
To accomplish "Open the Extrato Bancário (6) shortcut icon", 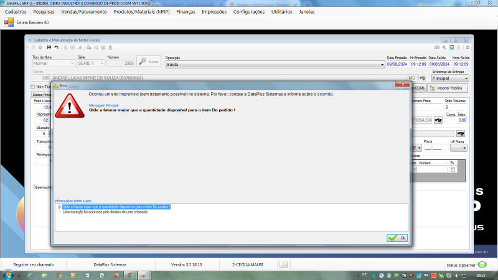I will pos(9,22).
